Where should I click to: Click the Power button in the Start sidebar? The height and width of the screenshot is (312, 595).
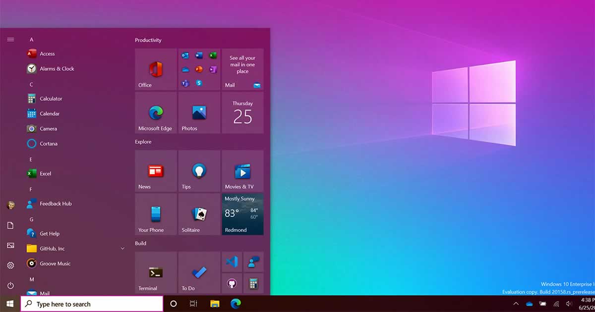10,285
